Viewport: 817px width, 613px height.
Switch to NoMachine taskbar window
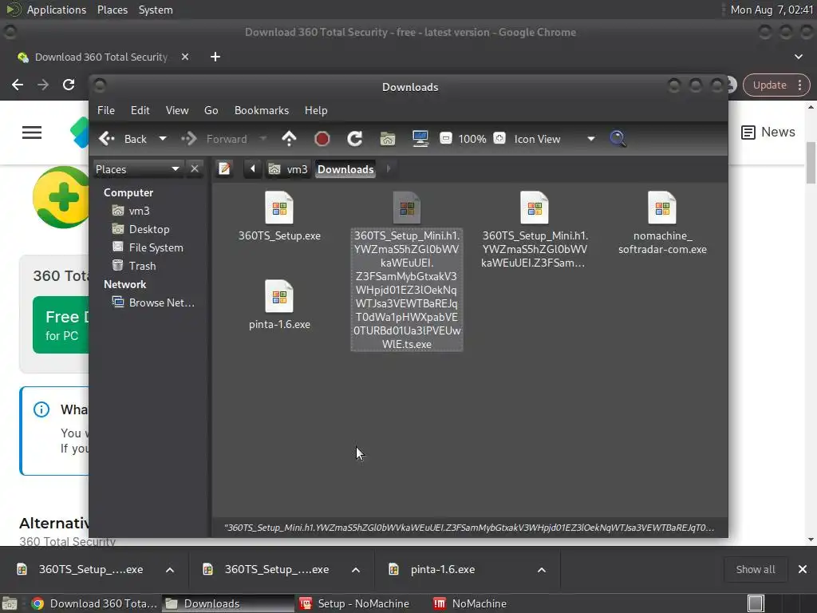tap(470, 603)
